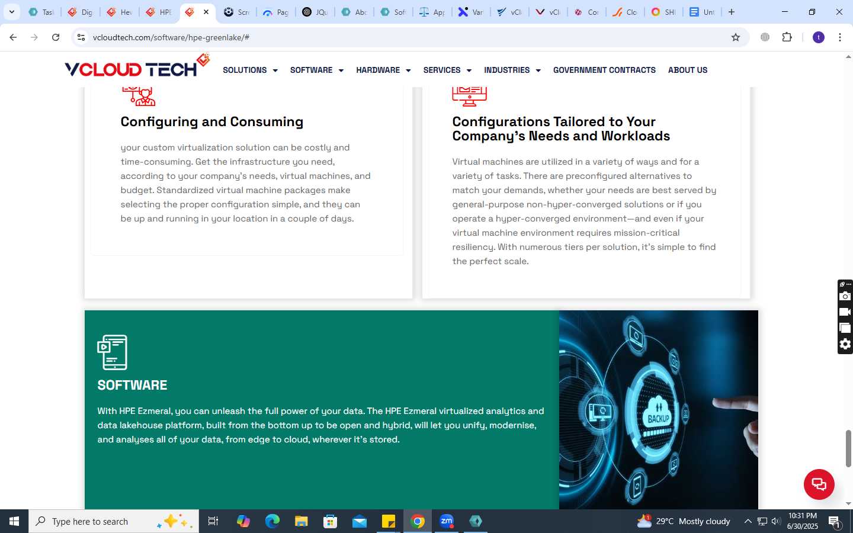The height and width of the screenshot is (533, 853).
Task: Reload the current page
Action: coord(56,37)
